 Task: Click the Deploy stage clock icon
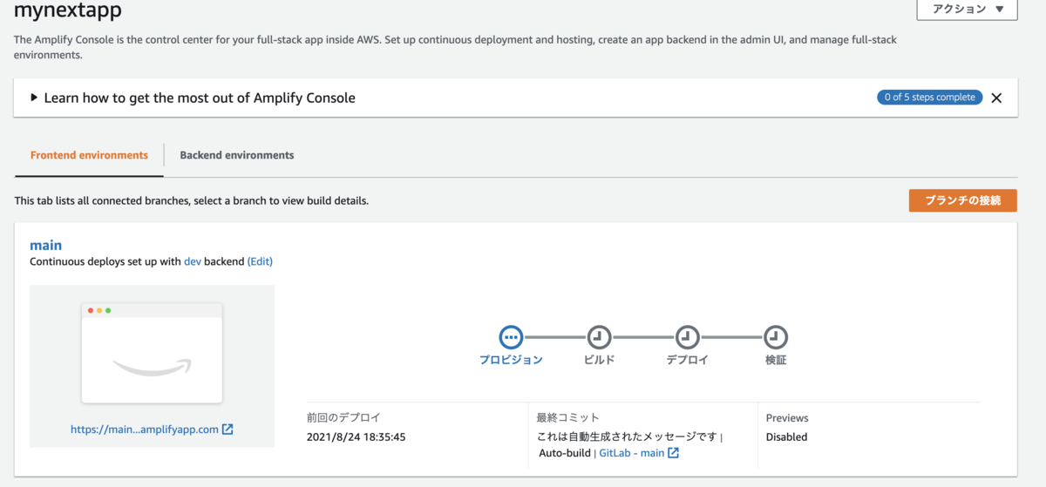click(x=688, y=336)
